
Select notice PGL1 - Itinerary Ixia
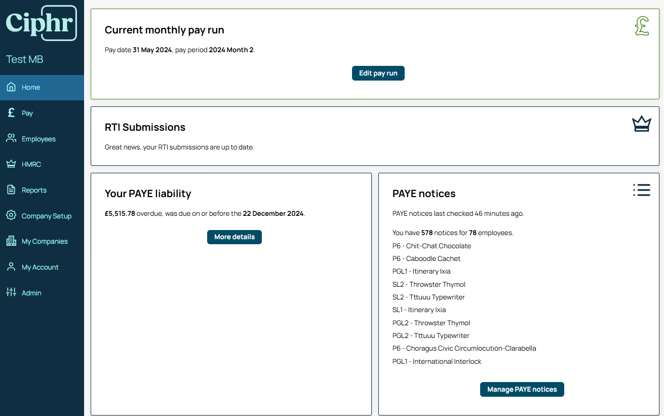[421, 271]
